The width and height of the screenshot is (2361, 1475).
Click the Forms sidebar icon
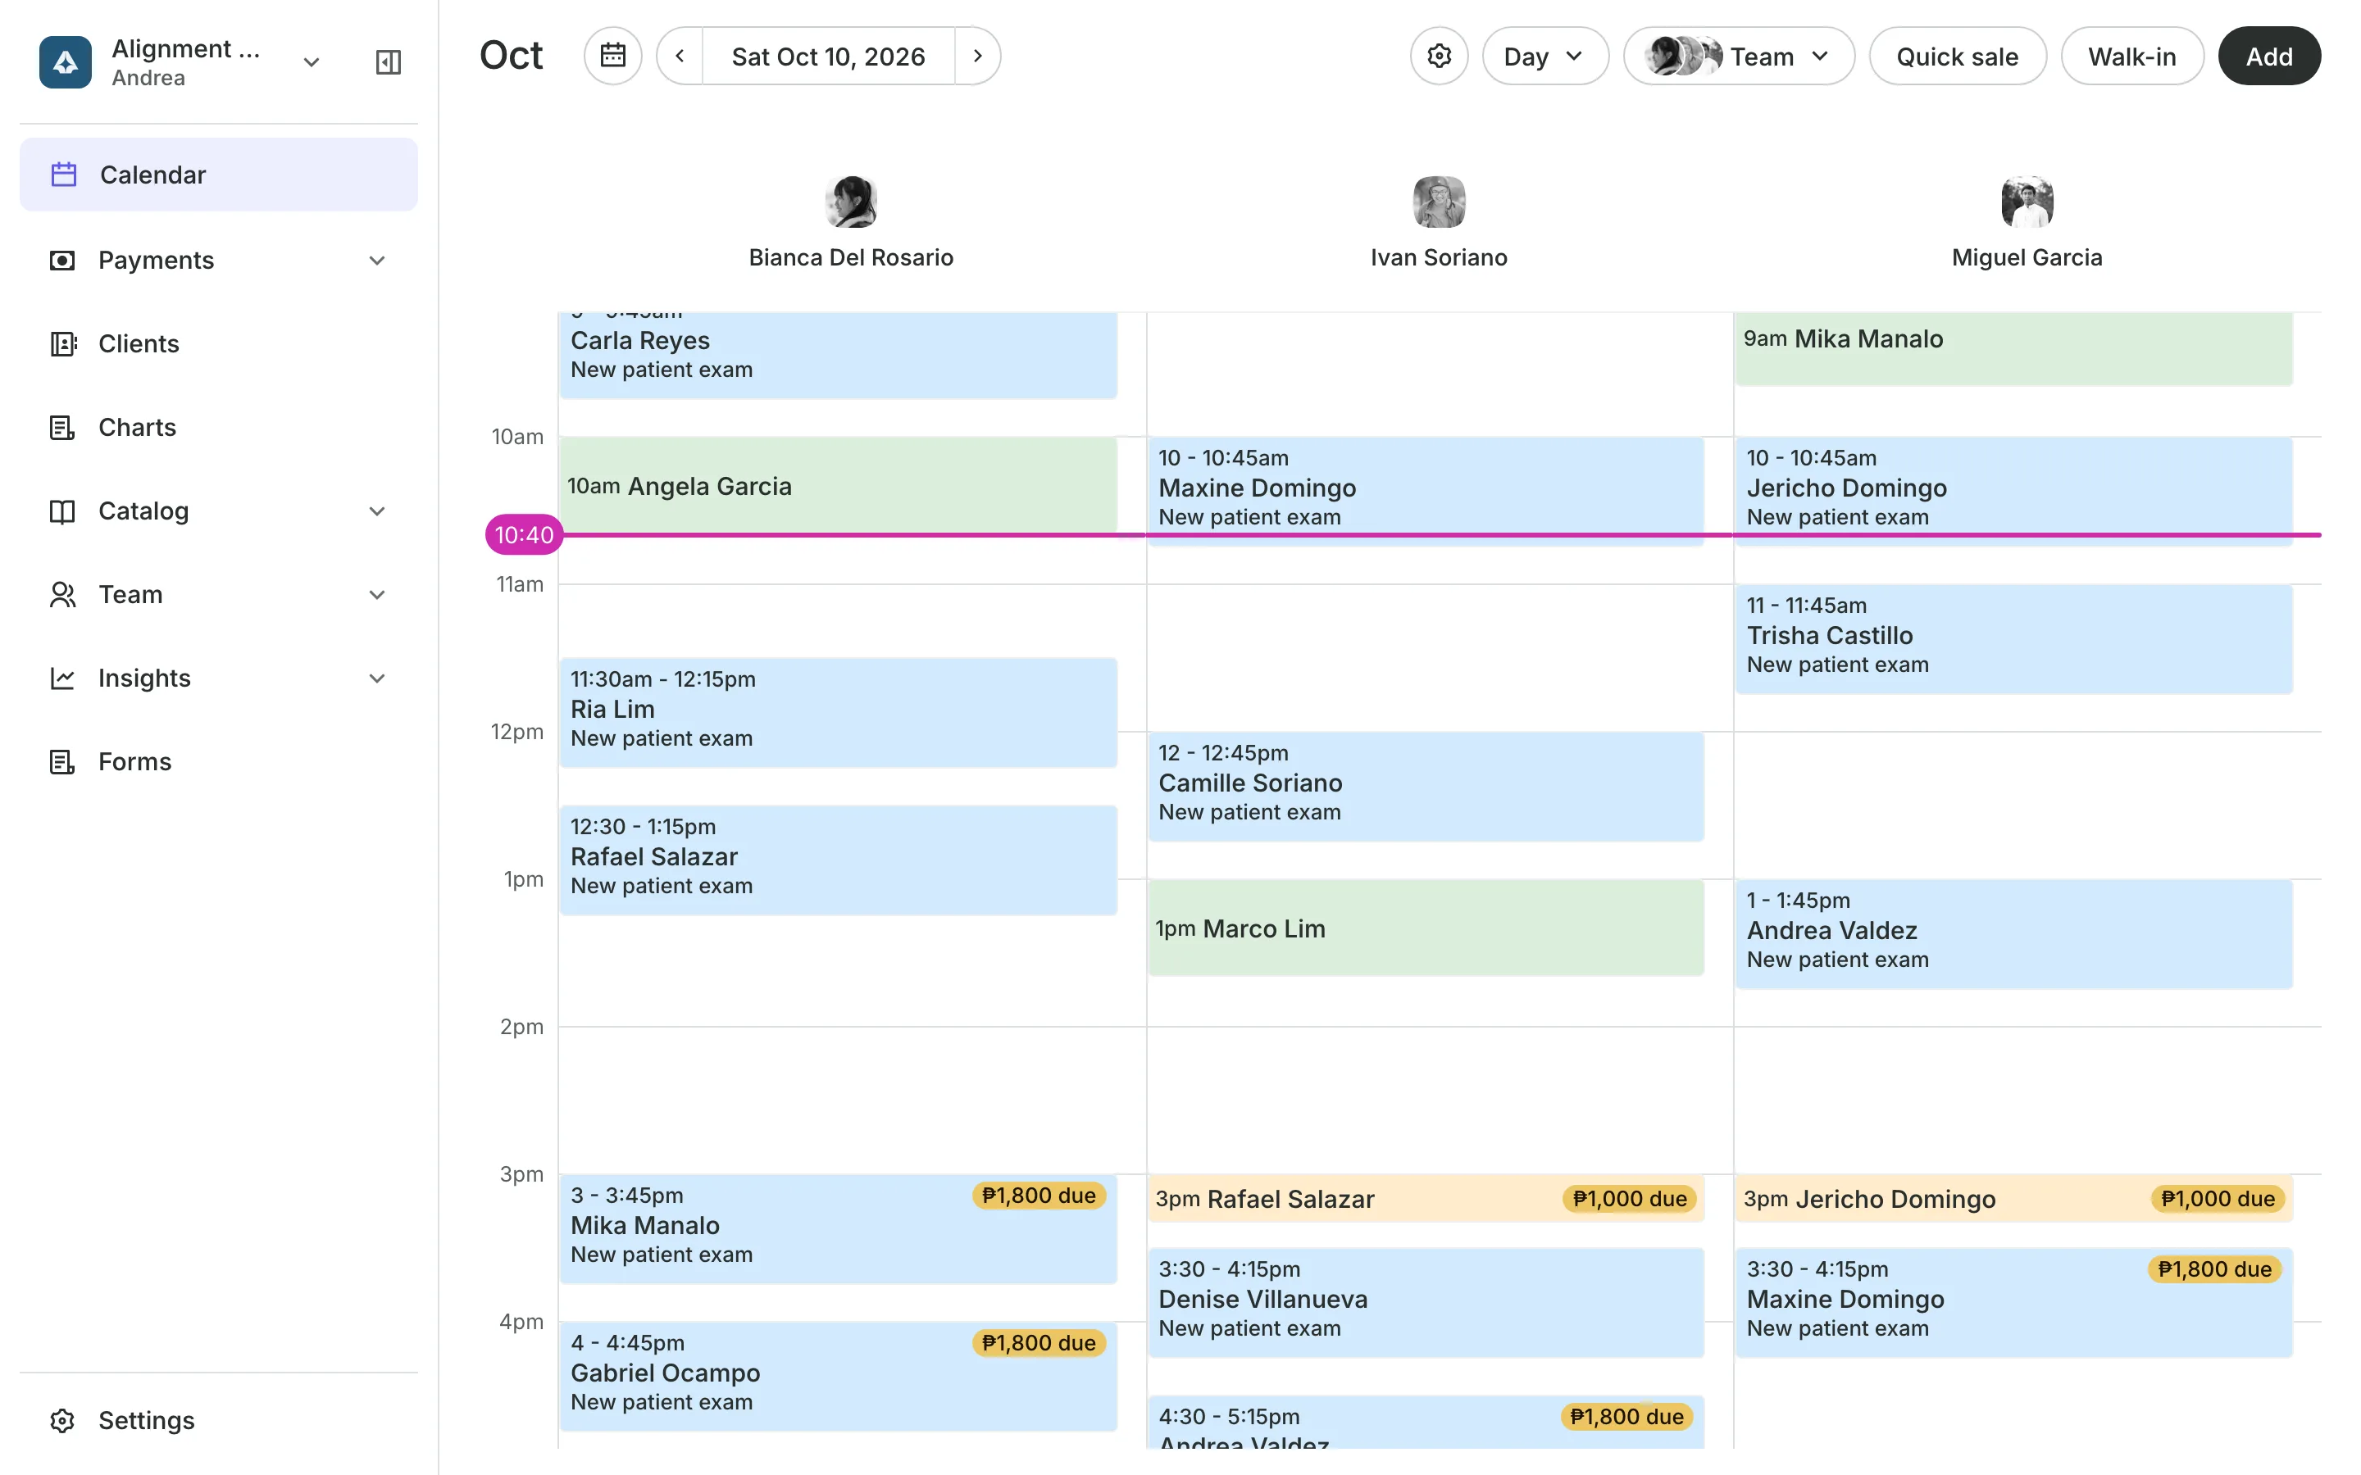[x=62, y=762]
